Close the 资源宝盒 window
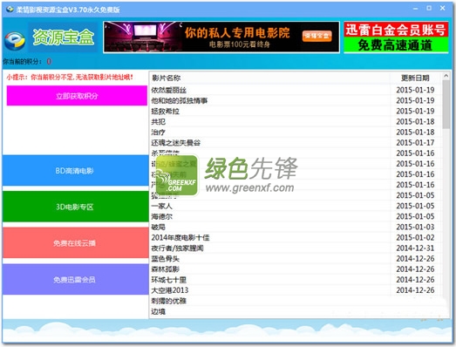456x347 pixels. [442, 8]
